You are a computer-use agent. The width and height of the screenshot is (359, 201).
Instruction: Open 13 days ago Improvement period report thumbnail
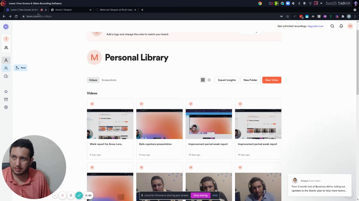209,124
